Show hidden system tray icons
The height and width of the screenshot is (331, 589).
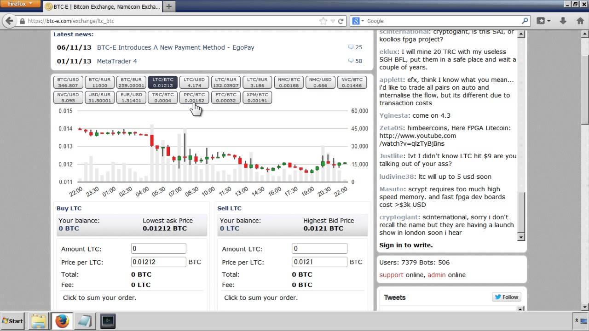click(577, 320)
